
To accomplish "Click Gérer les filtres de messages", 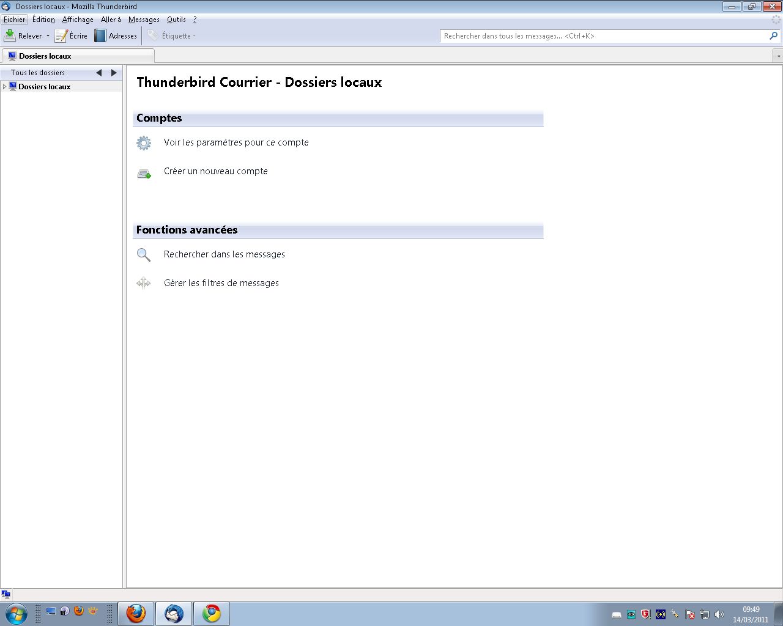I will tap(221, 283).
